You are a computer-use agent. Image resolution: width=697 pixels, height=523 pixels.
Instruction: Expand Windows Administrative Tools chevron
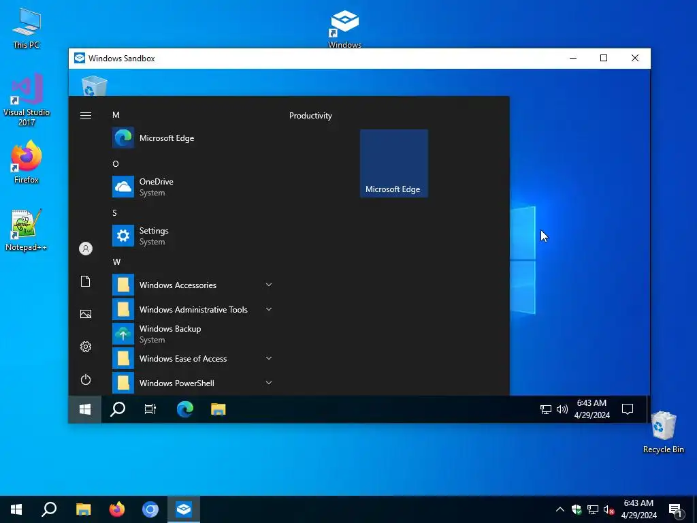268,310
